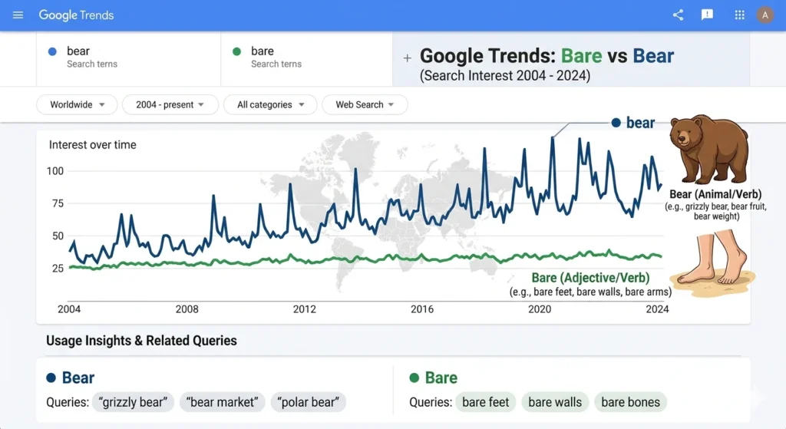Add a comparison with the plus icon

tap(407, 58)
